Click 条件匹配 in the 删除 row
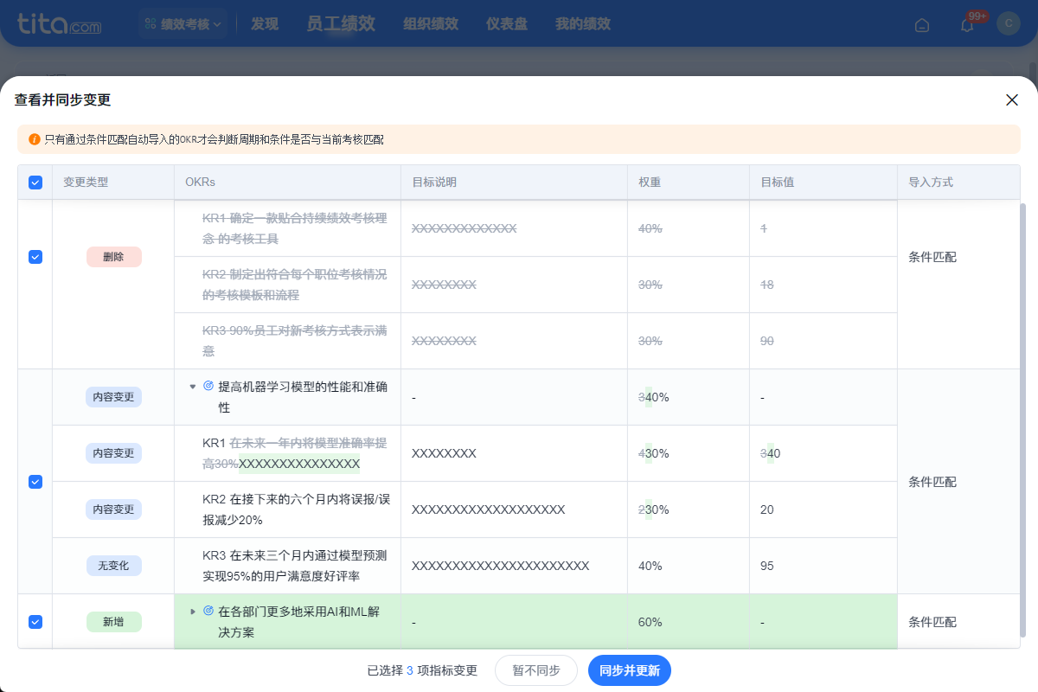This screenshot has width=1038, height=692. [x=932, y=257]
